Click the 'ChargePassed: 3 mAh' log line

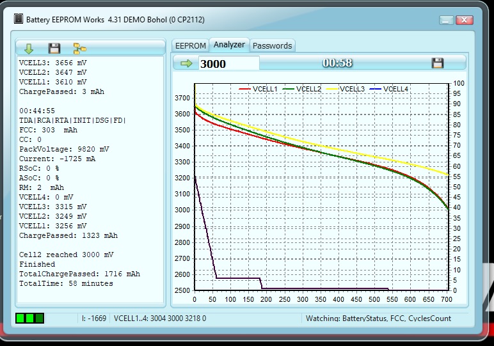(61, 91)
